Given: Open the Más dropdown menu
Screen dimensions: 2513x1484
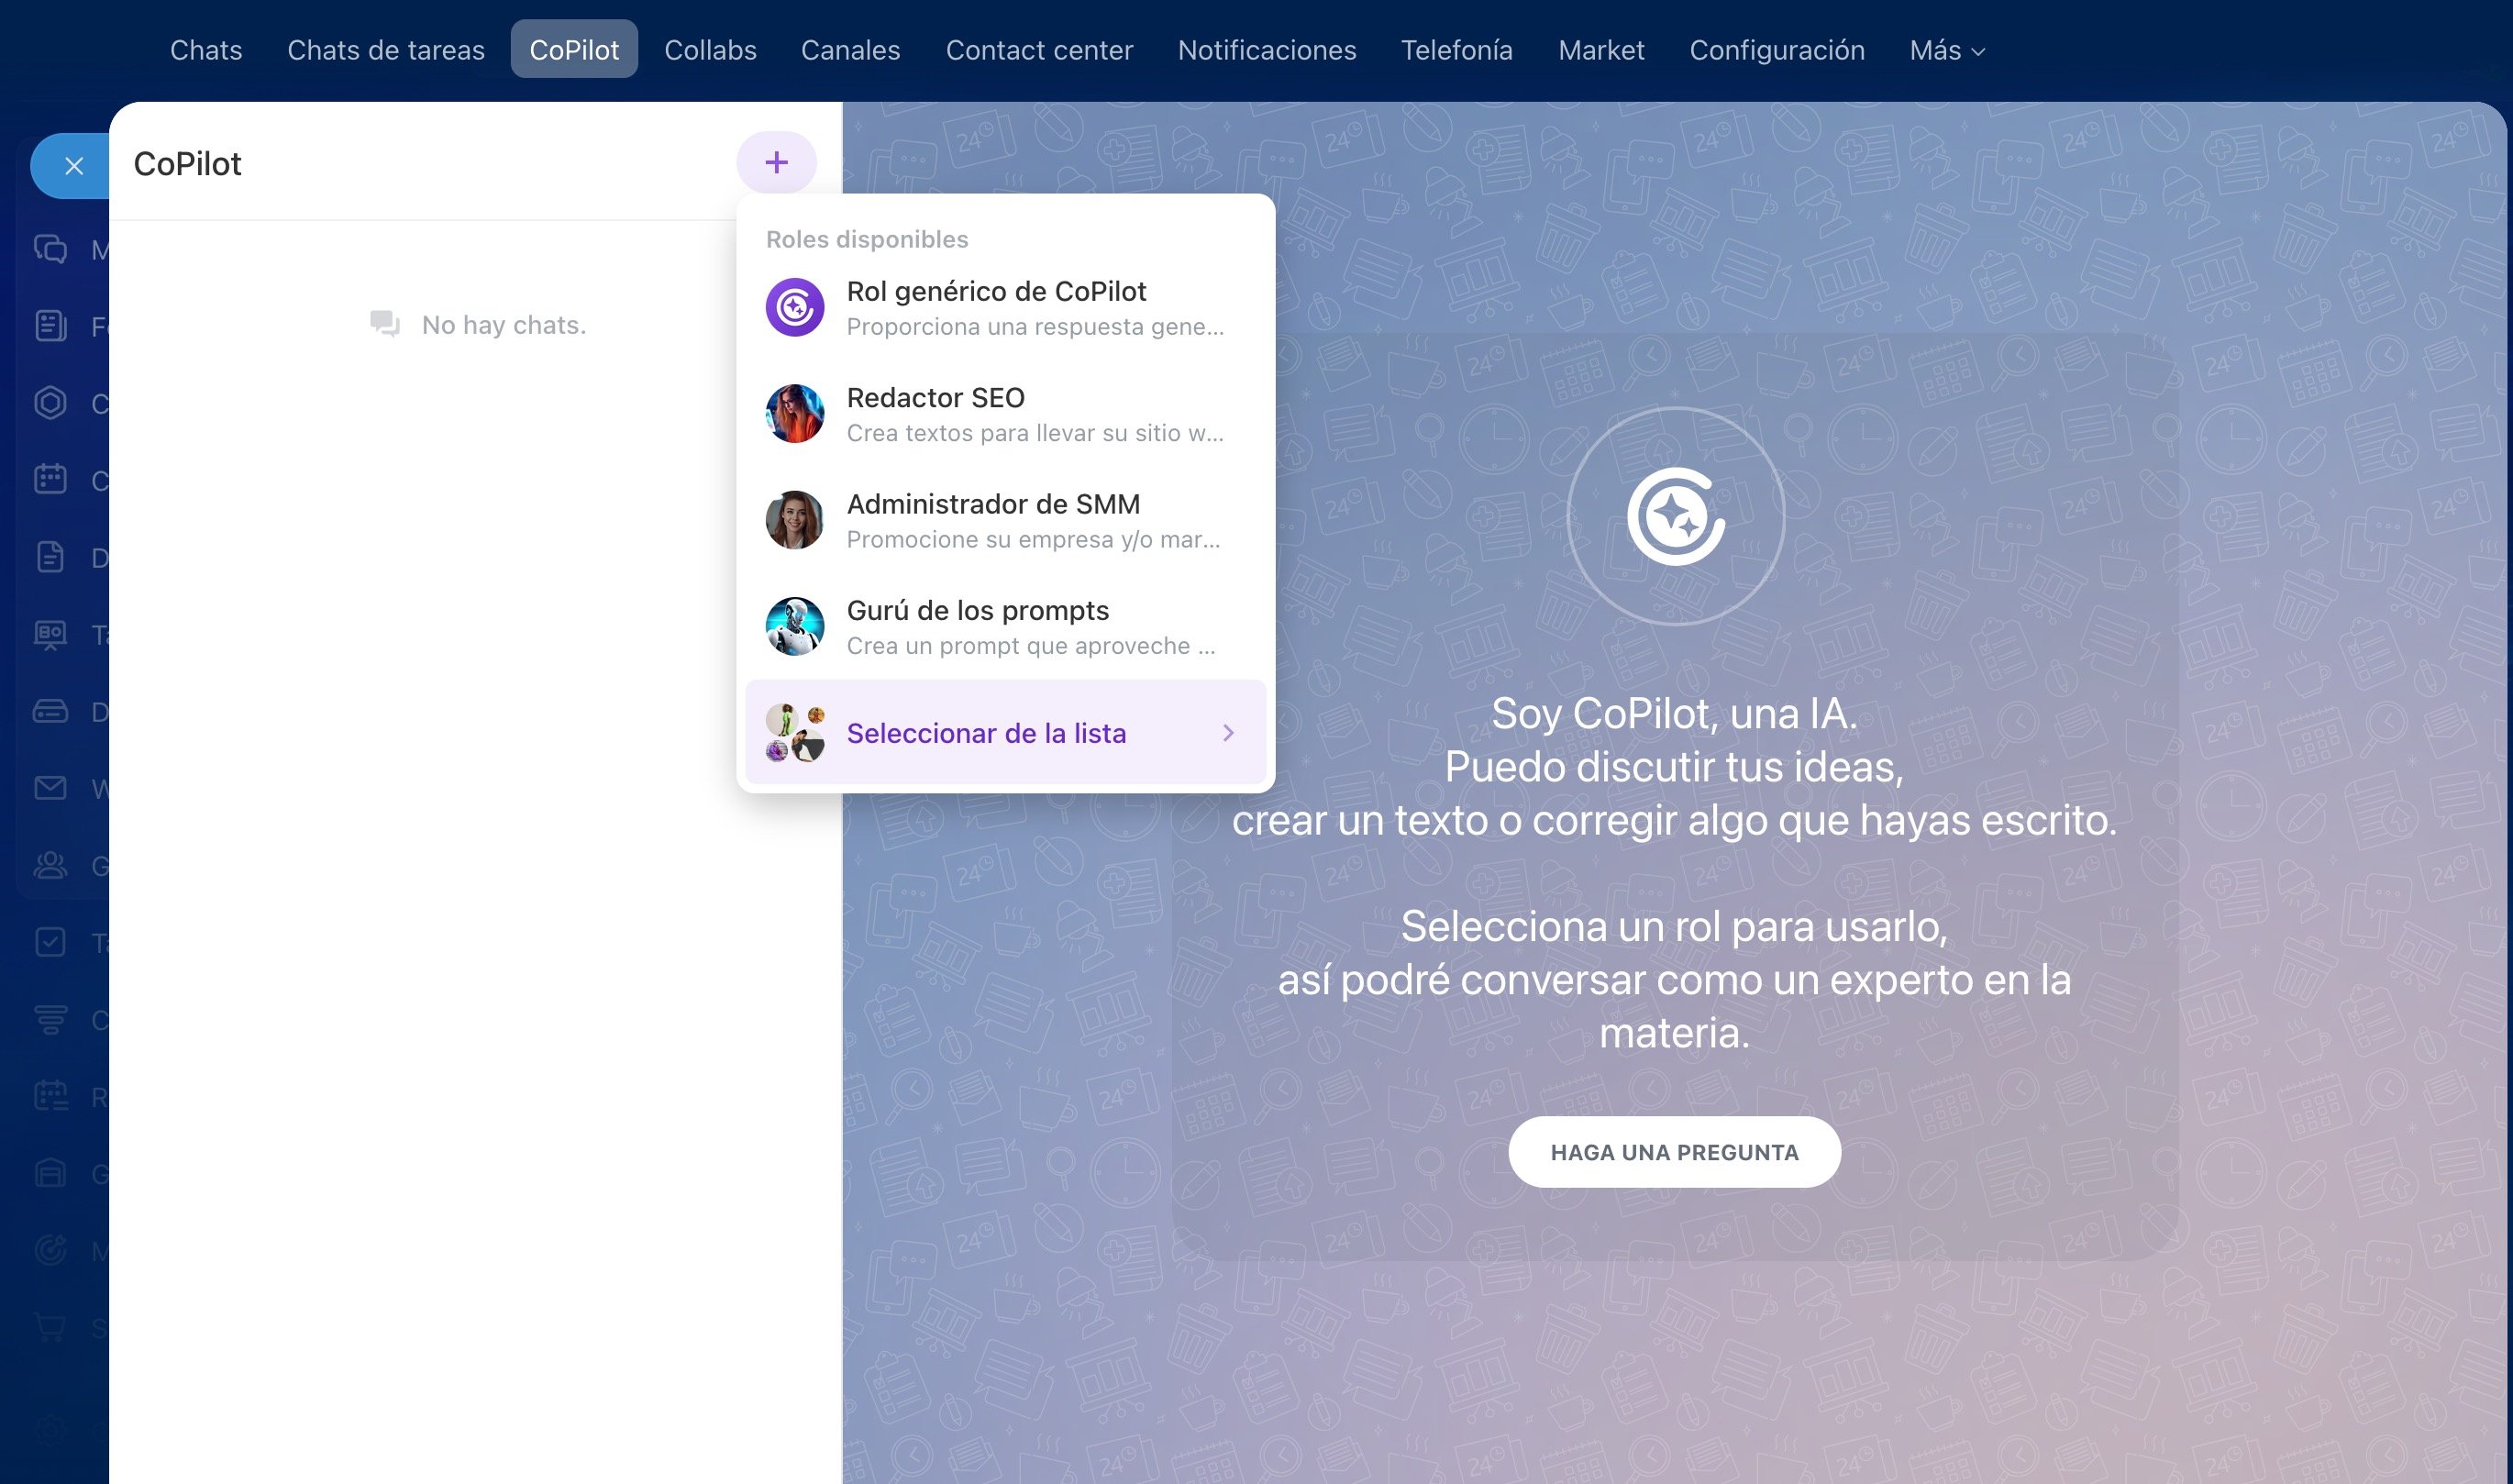Looking at the screenshot, I should click(x=1945, y=50).
